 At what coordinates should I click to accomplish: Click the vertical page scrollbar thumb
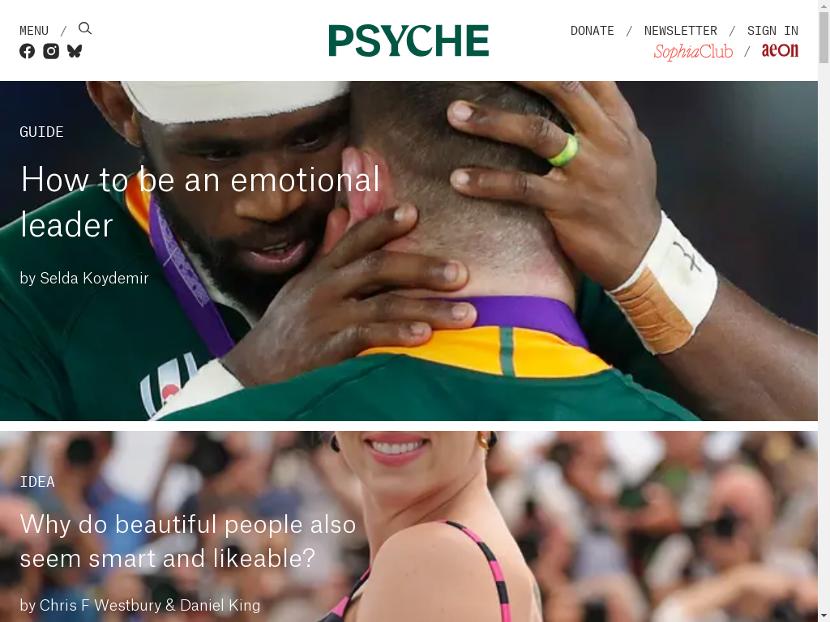(824, 37)
